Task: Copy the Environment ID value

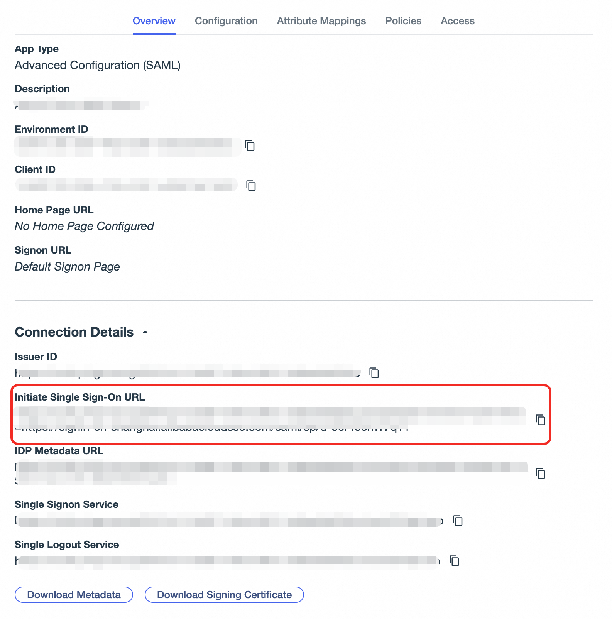Action: (x=250, y=145)
